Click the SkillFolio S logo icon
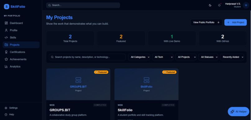 (7, 7)
